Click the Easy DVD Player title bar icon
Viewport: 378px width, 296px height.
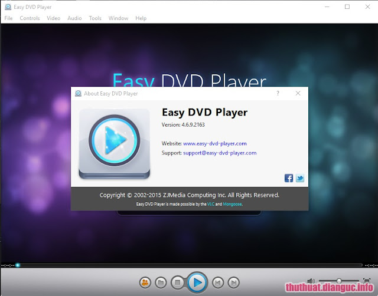pyautogui.click(x=8, y=6)
